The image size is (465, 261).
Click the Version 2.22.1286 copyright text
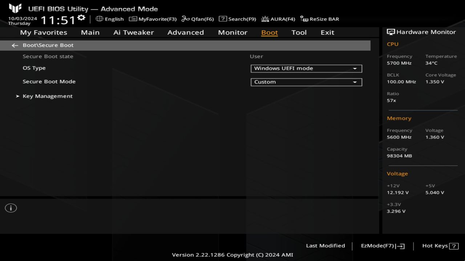tap(232, 255)
